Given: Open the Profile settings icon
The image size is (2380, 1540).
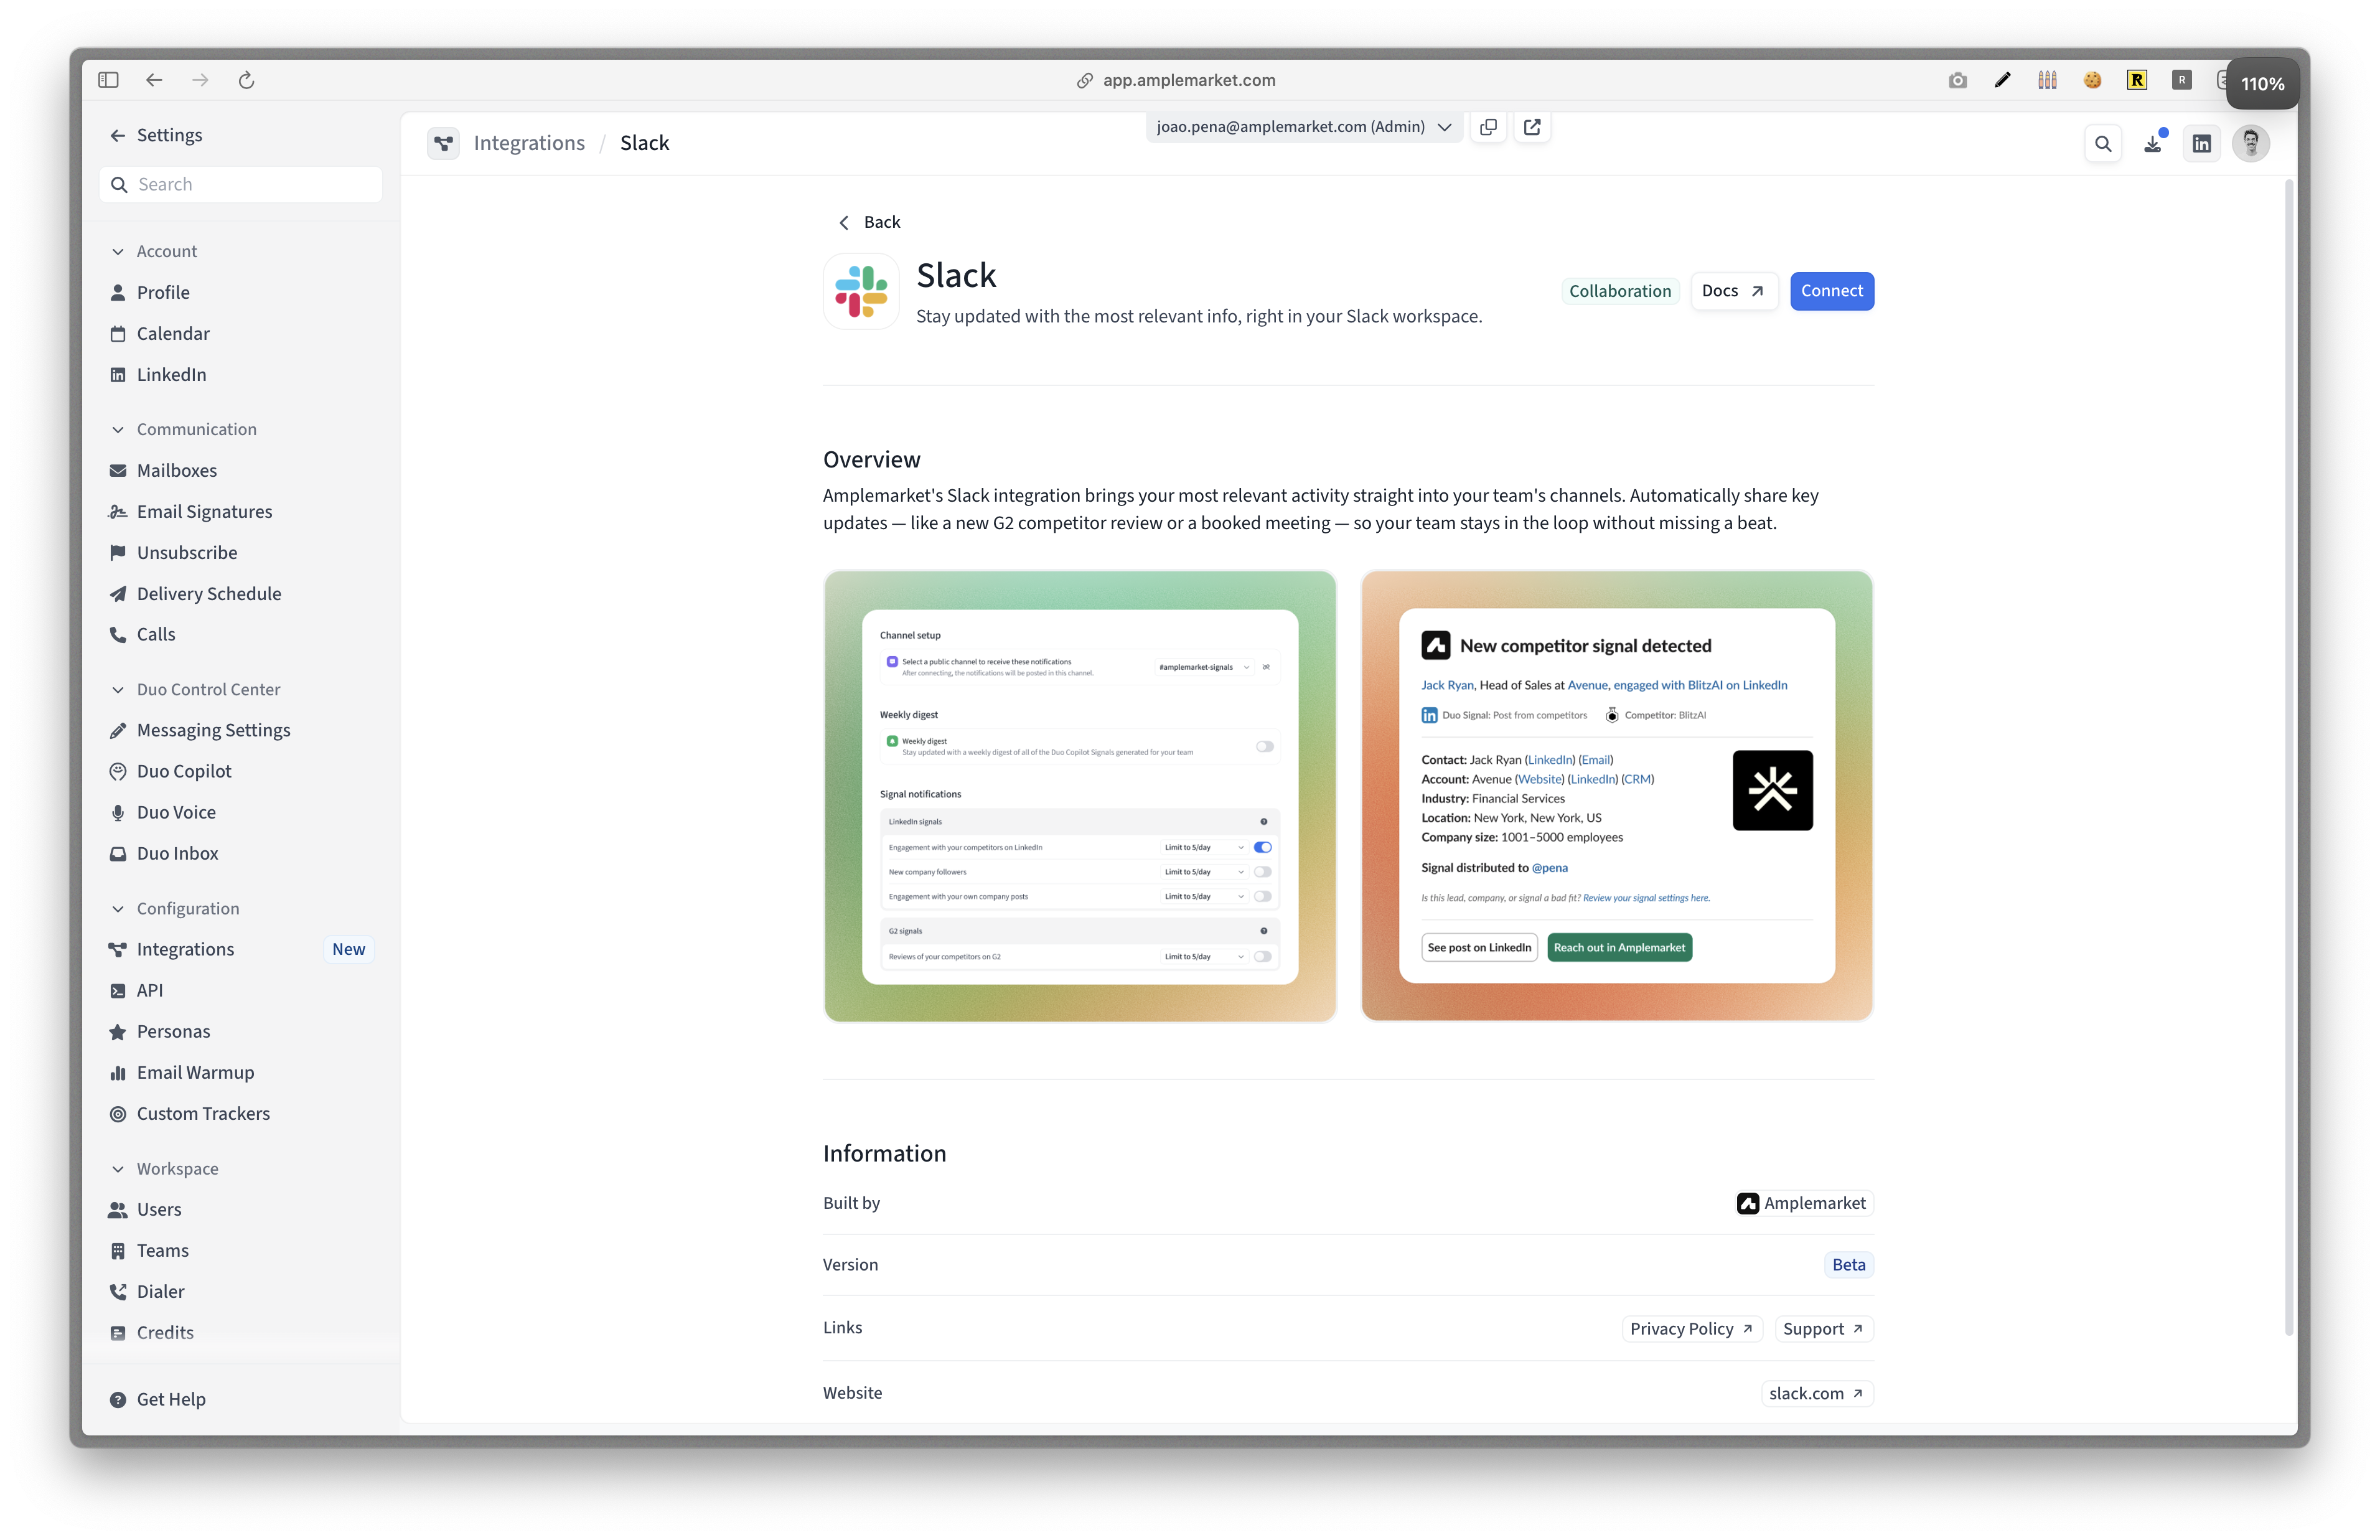Looking at the screenshot, I should (118, 292).
